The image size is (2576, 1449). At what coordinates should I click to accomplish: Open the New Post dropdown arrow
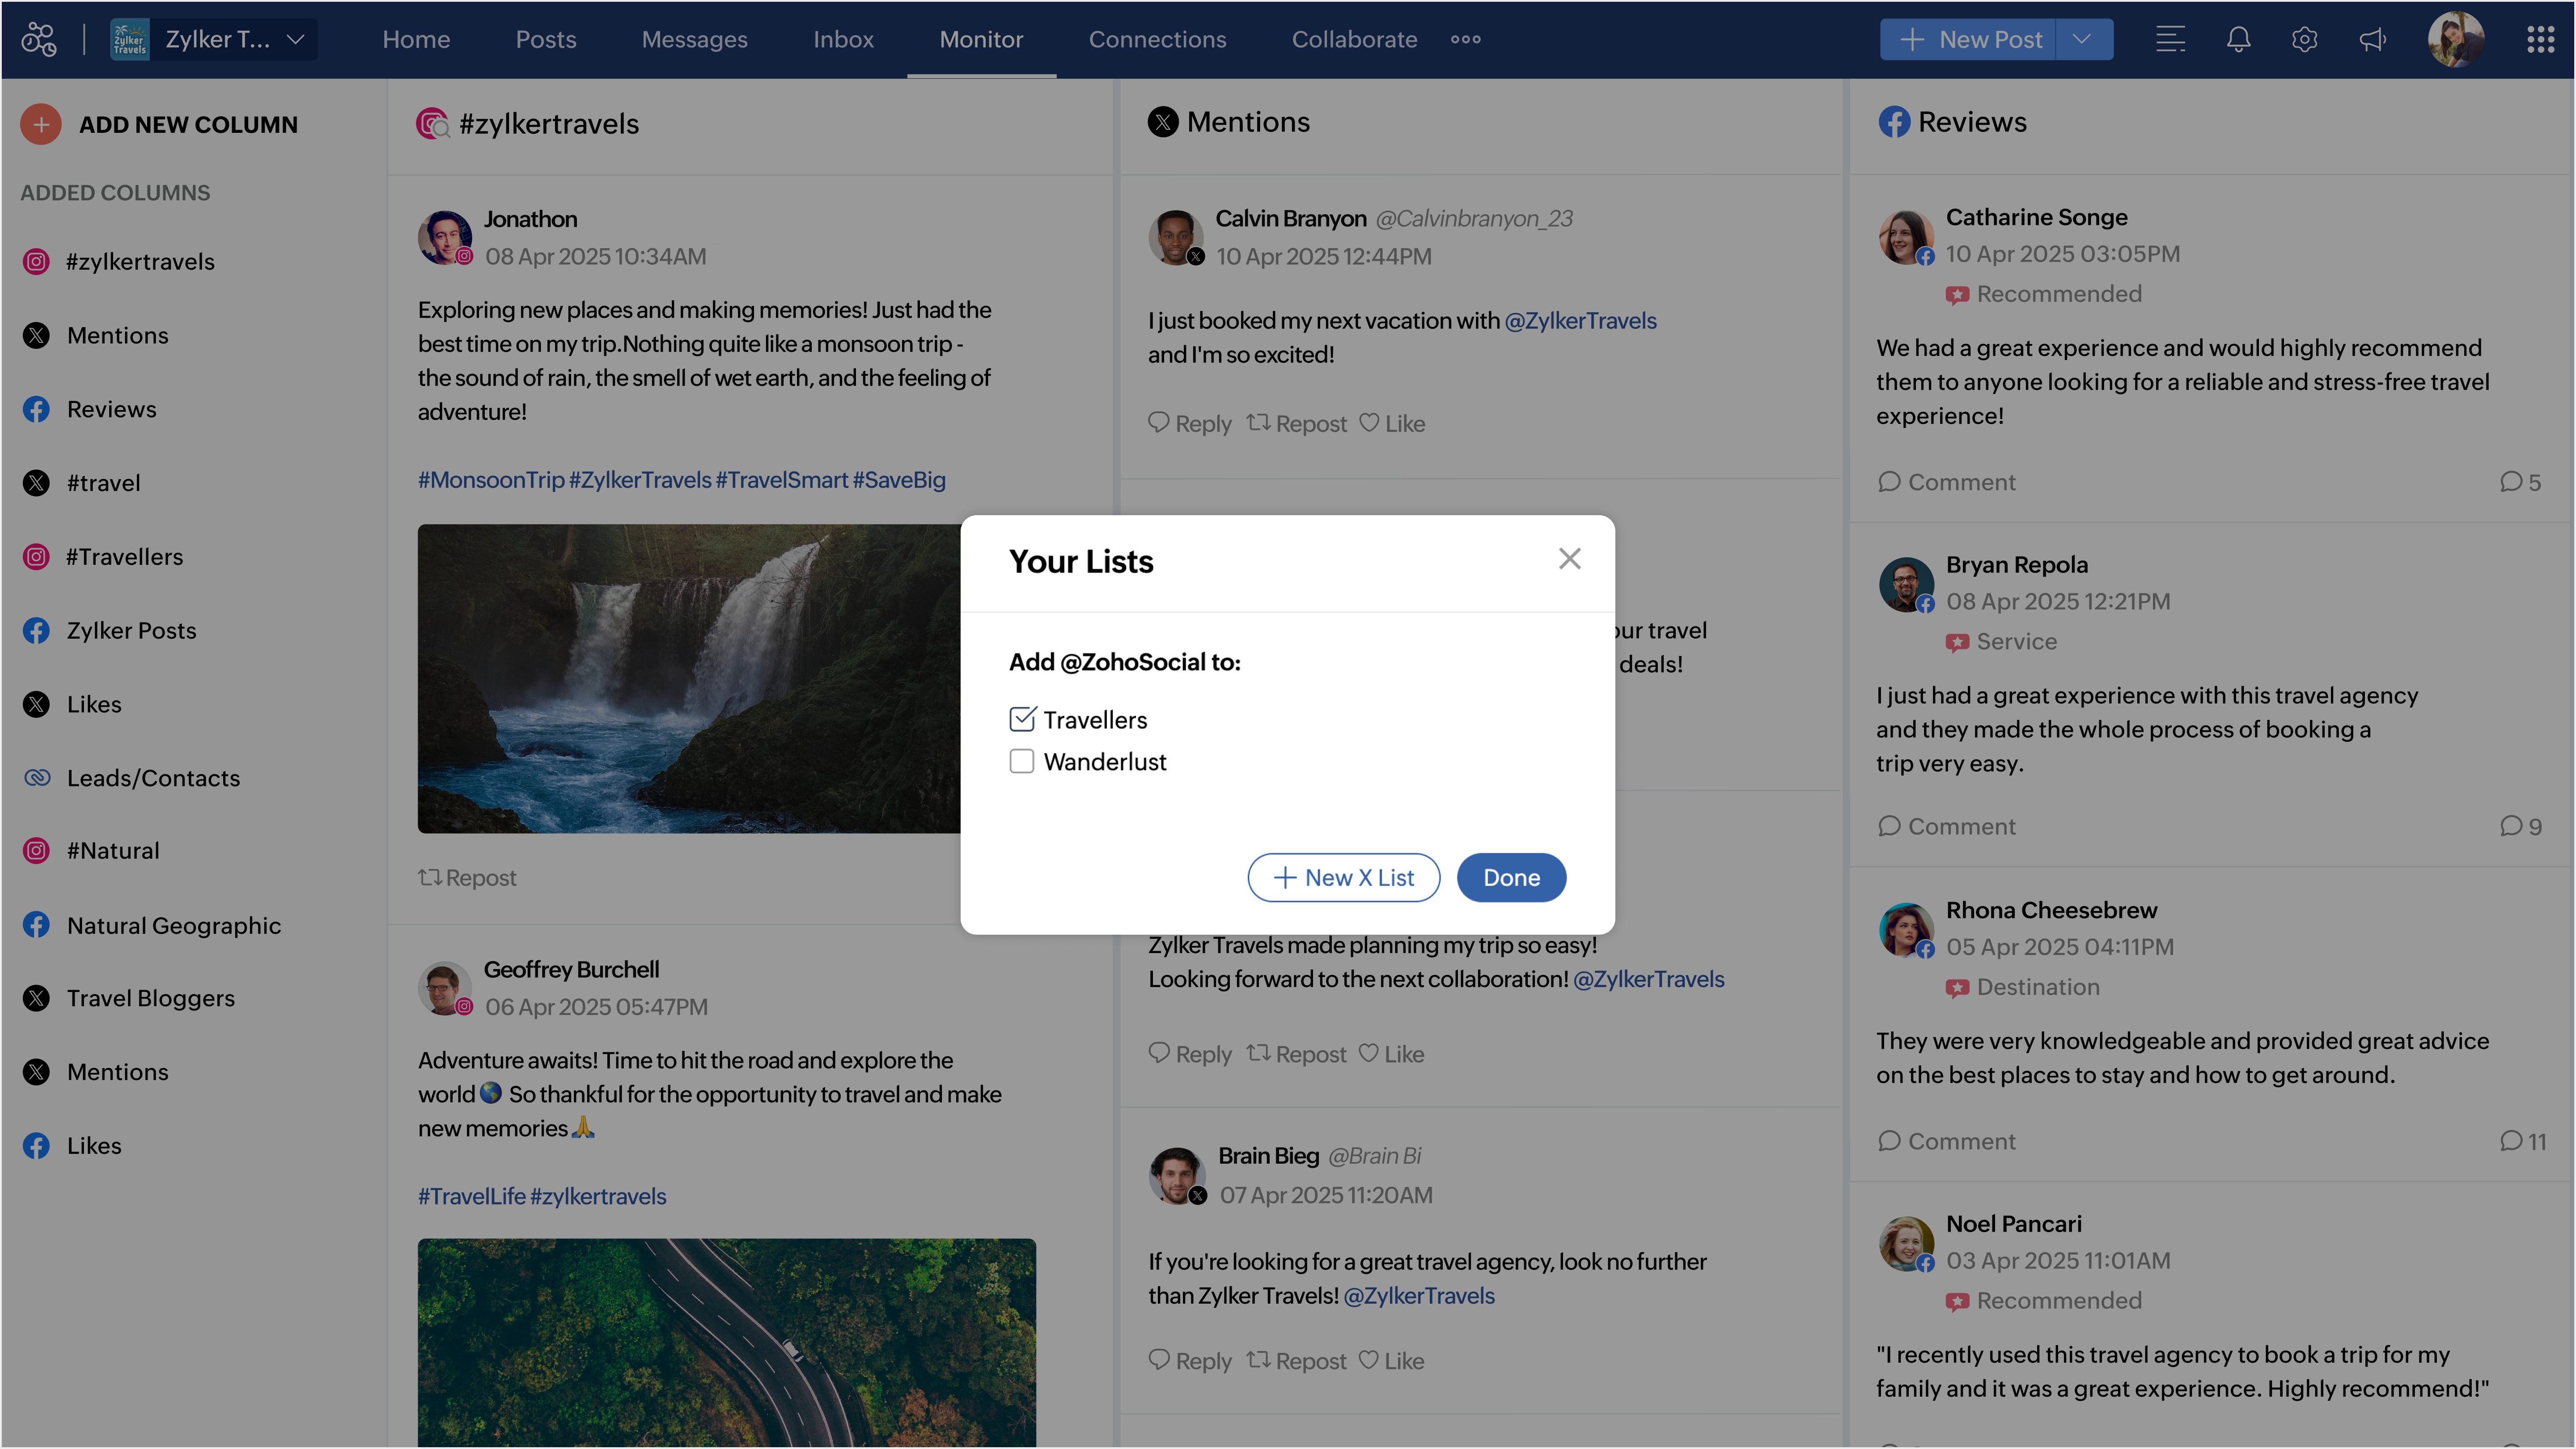tap(2082, 39)
